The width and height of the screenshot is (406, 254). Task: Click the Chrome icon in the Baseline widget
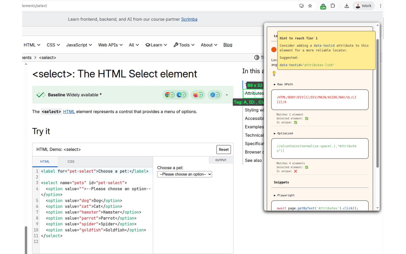[168, 94]
